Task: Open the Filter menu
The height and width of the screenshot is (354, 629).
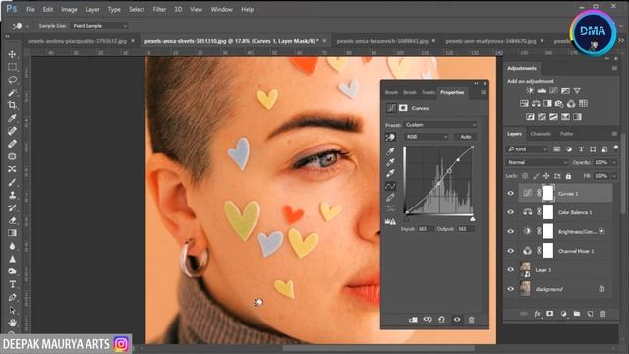Action: (159, 9)
